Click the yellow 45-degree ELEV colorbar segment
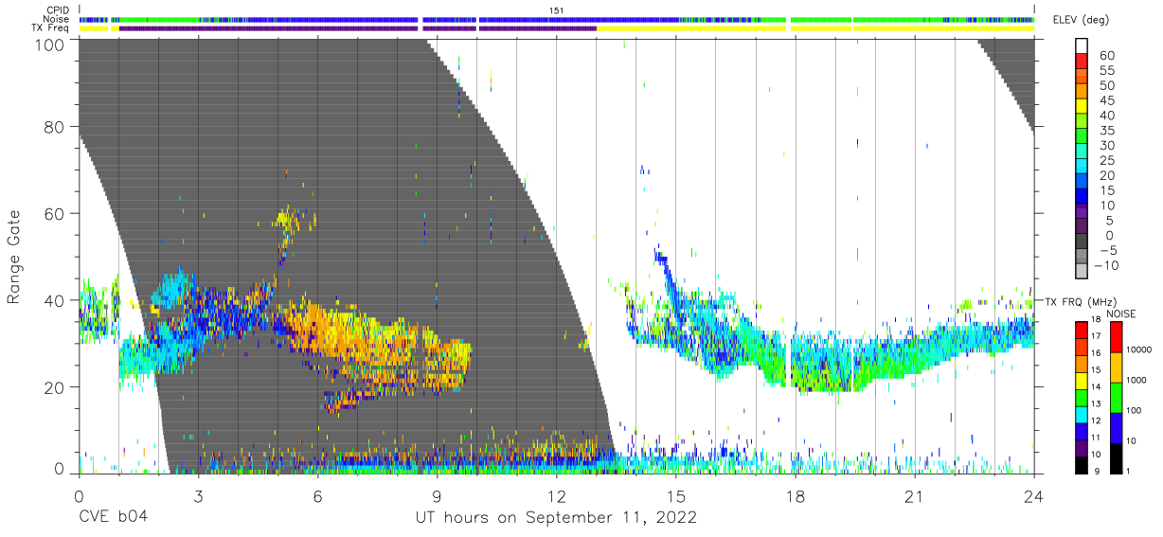 point(1081,106)
